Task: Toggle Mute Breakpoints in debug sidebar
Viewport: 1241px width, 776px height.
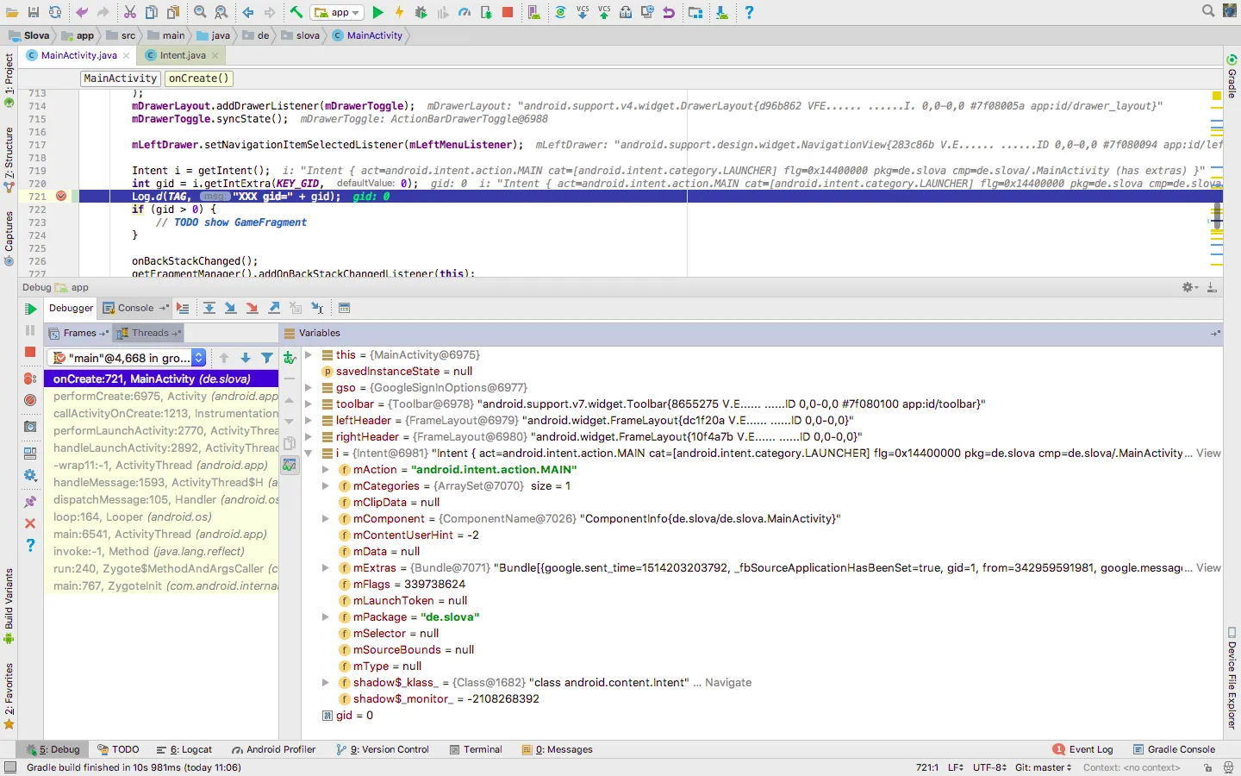Action: pyautogui.click(x=30, y=400)
